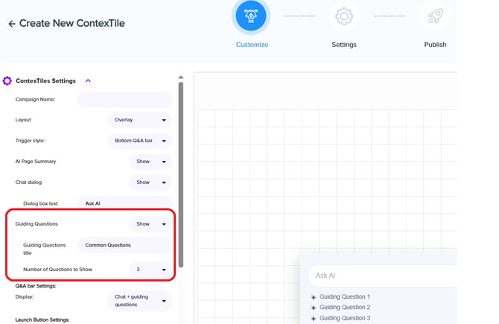
Task: Click the sparkle icon beside Guiding Question 1
Action: (x=314, y=297)
